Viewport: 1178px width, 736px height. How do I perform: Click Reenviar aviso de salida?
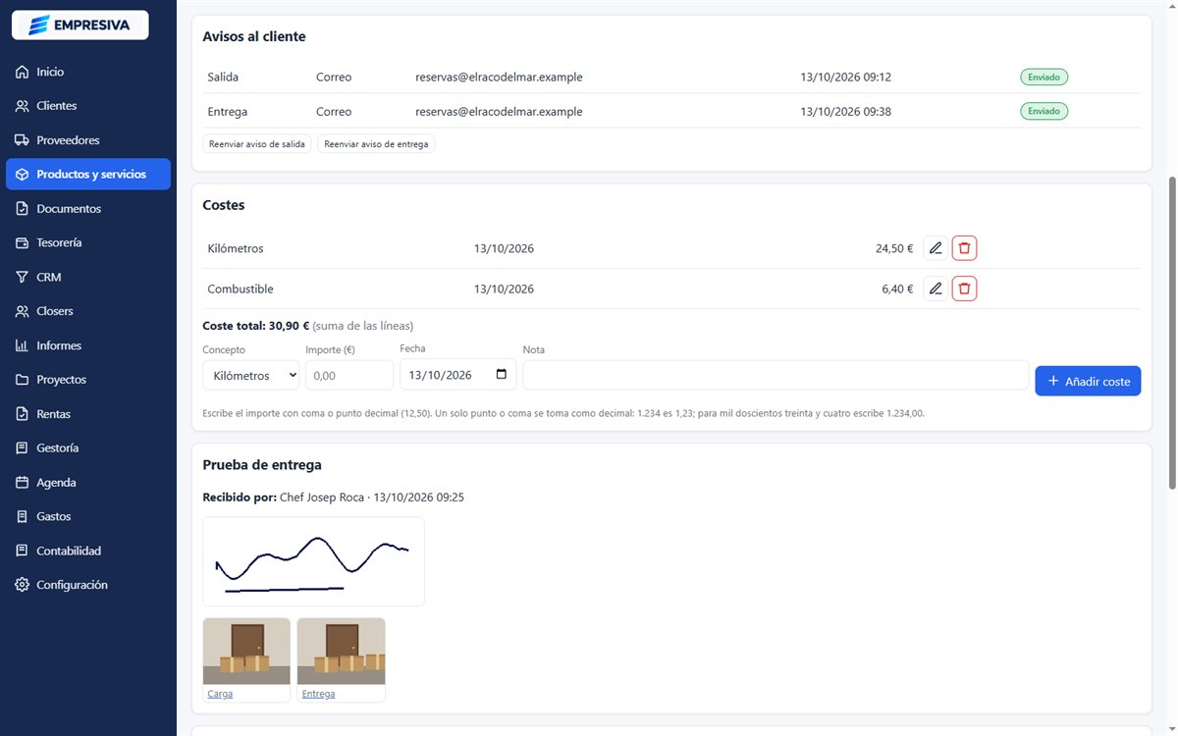[x=257, y=144]
